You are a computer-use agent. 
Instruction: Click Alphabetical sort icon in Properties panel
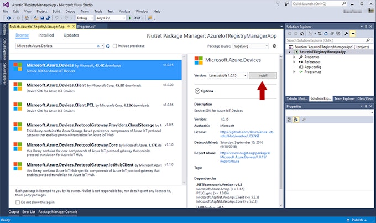pyautogui.click(x=296, y=120)
